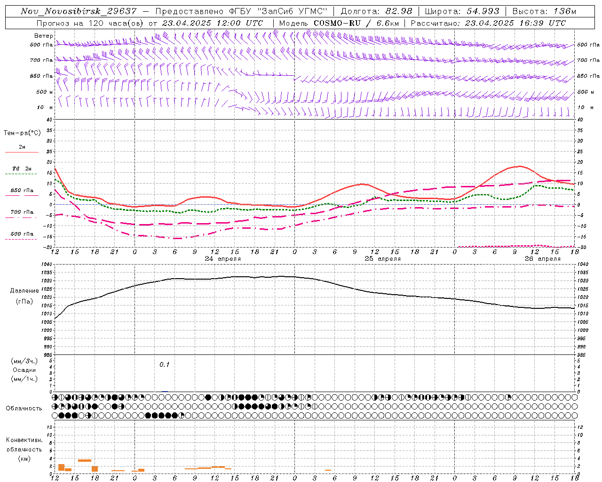Click the 24 апреля date label

coord(223,258)
